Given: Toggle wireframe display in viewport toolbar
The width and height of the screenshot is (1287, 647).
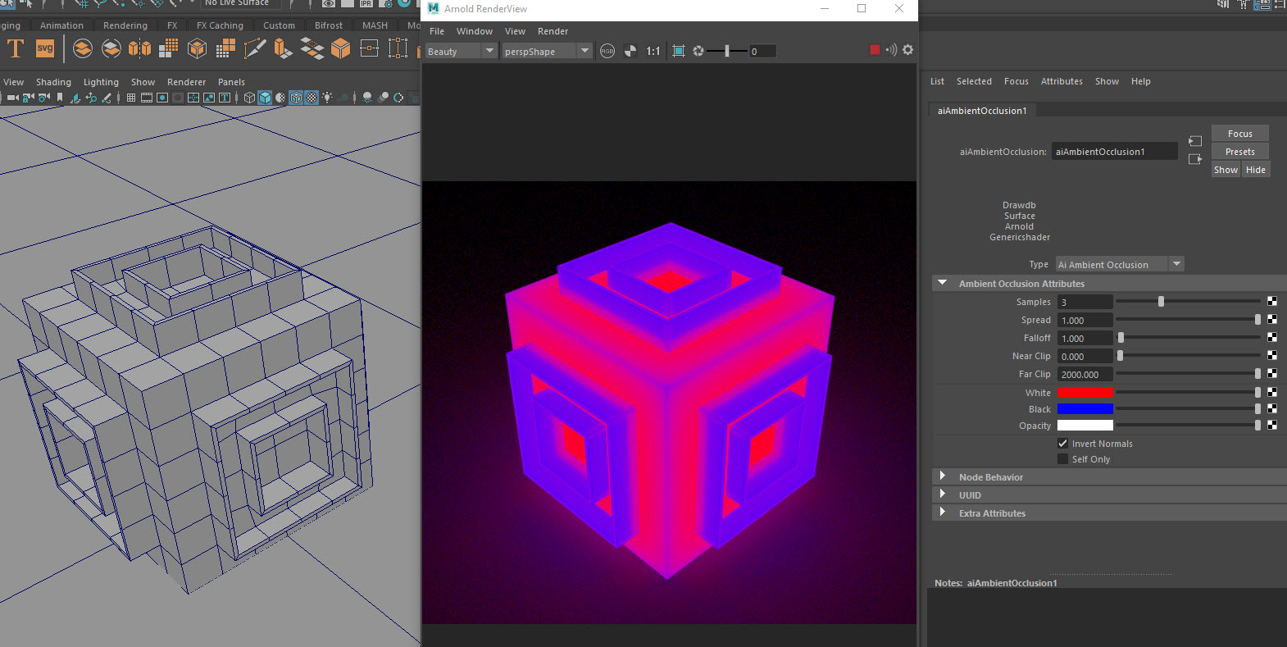Looking at the screenshot, I should [250, 98].
